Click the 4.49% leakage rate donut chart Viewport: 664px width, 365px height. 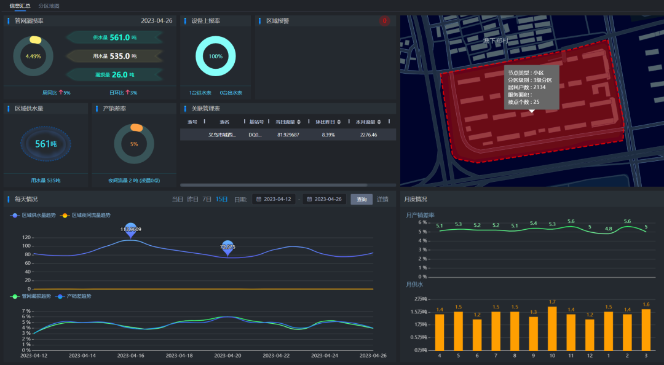click(x=33, y=56)
